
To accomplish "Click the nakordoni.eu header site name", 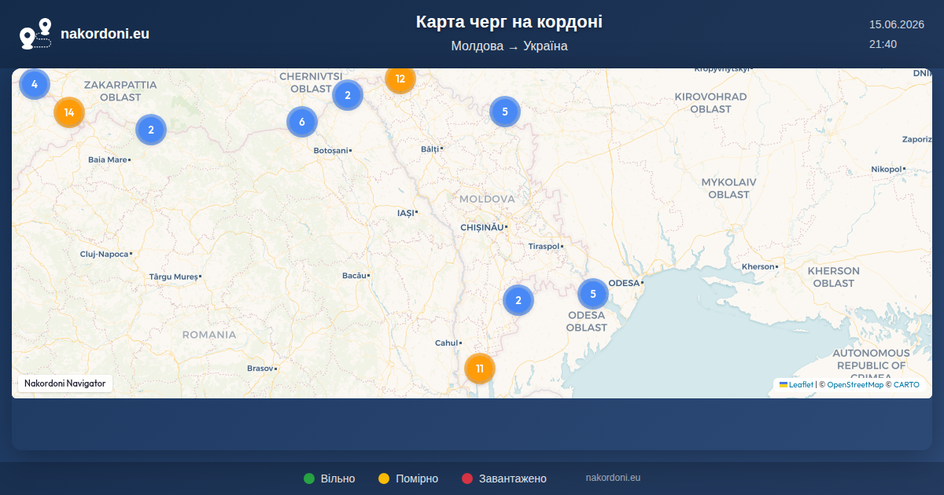I will [x=105, y=34].
